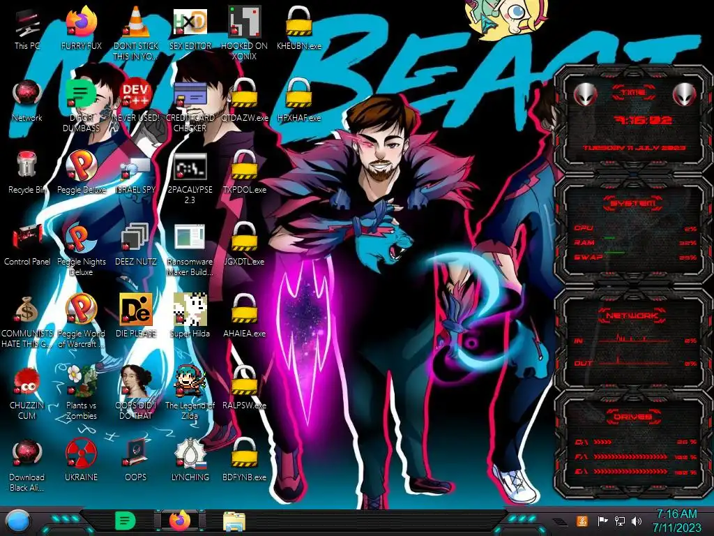Select The Legend of Zilda icon
Screen dimensions: 714x536
pyautogui.click(x=190, y=393)
